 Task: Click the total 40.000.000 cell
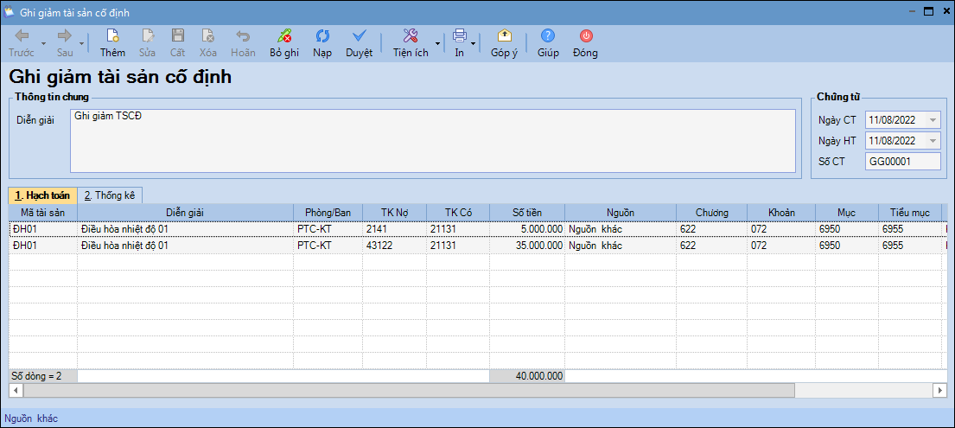[x=527, y=376]
